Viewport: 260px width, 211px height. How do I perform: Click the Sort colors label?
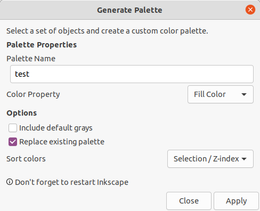click(26, 159)
